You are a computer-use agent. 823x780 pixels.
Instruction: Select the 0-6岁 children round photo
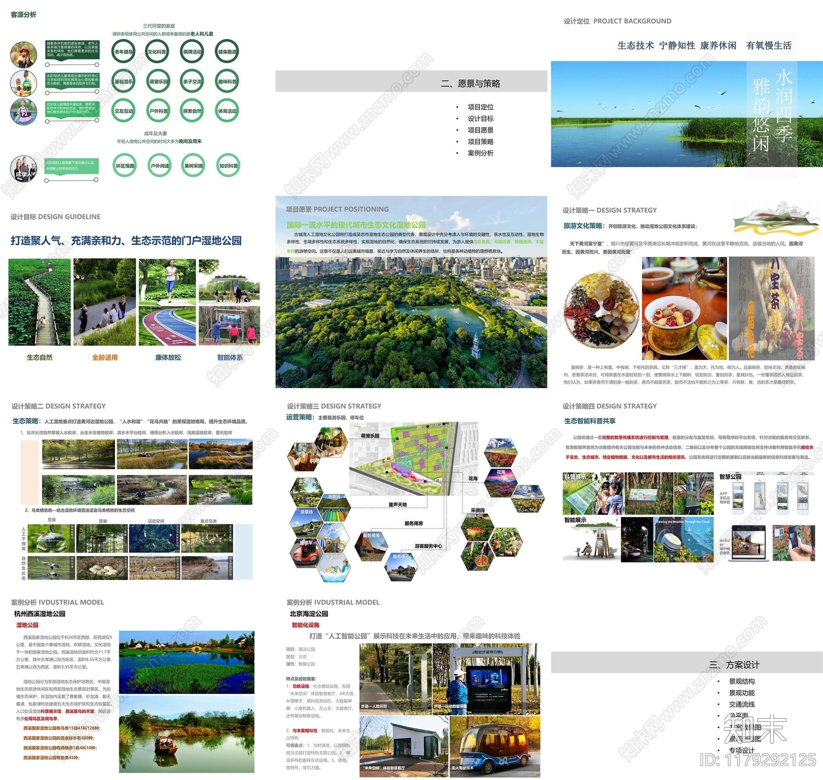24,83
